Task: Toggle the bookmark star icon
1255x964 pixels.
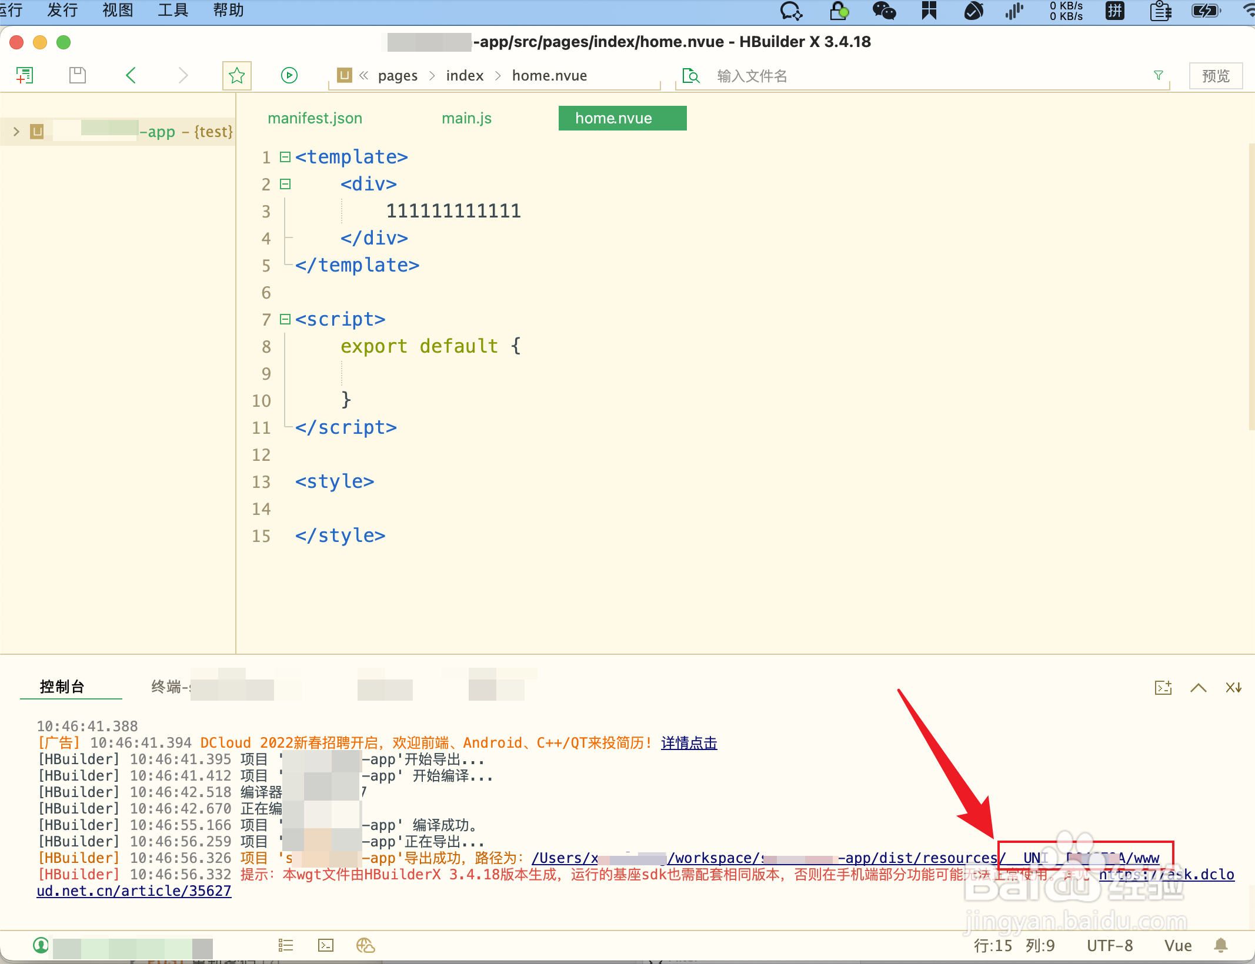Action: pyautogui.click(x=237, y=75)
